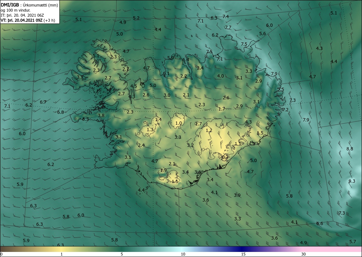
Task: Click the 2.2 value in north Iceland
Action: click(x=184, y=76)
